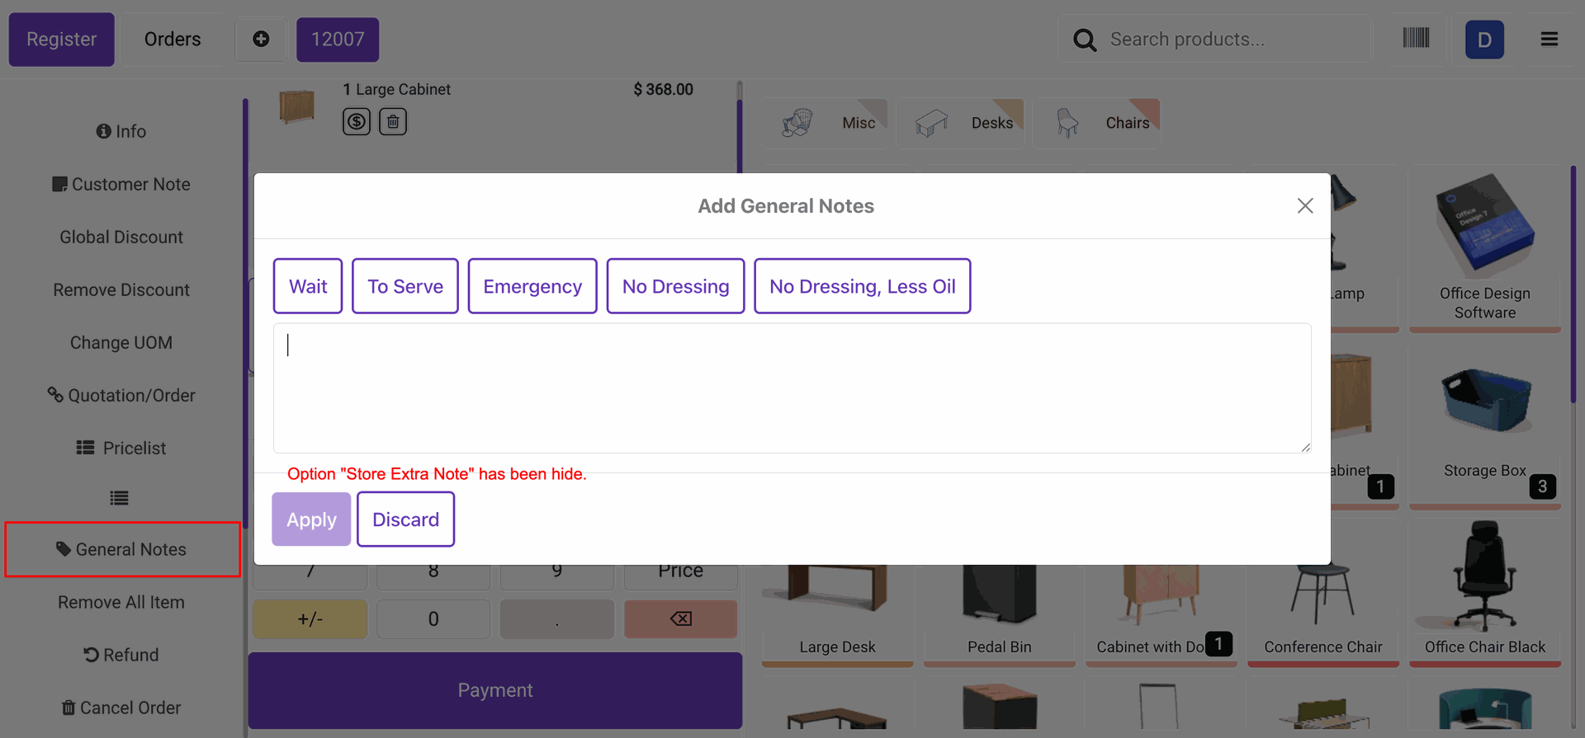Click Global Discount option

pos(121,237)
